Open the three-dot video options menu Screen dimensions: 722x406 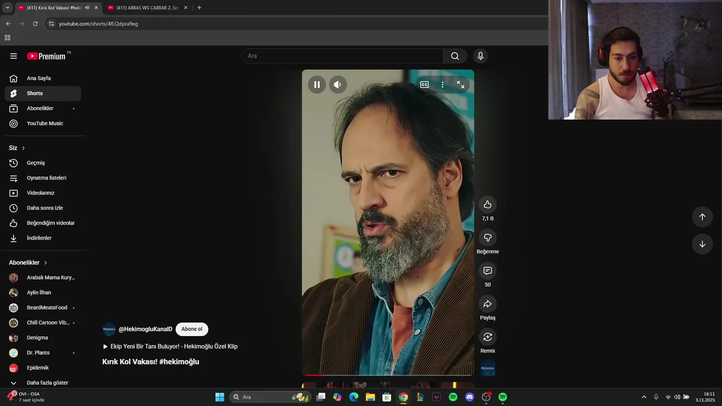(x=442, y=85)
